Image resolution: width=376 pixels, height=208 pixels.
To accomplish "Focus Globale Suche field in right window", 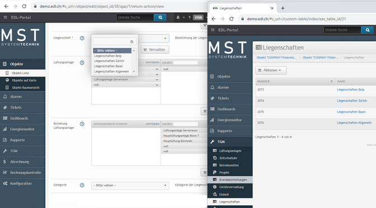I will tap(342, 30).
